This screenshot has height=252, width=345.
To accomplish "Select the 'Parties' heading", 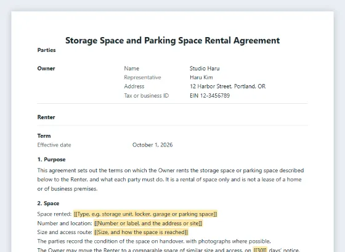I will pos(46,50).
